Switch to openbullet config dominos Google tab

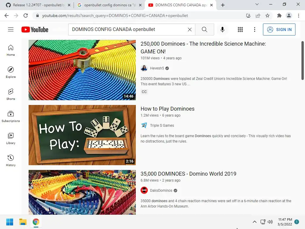[x=110, y=5]
